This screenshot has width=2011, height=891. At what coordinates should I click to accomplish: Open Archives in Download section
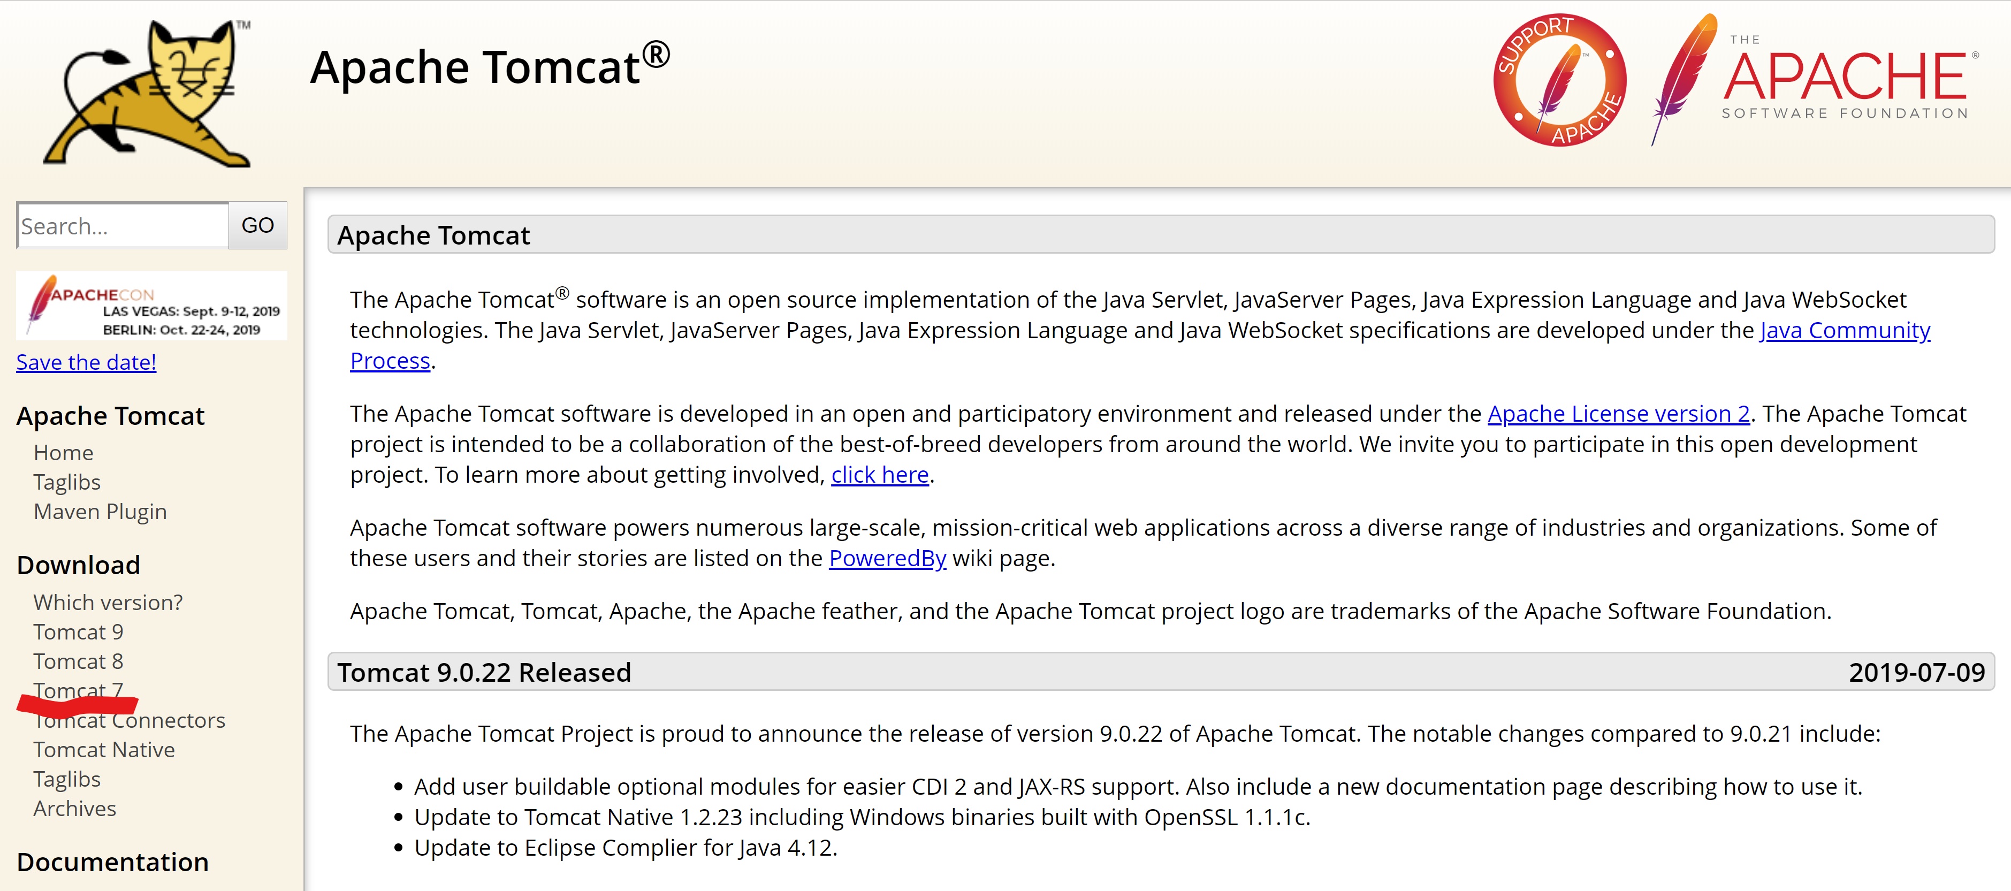74,809
